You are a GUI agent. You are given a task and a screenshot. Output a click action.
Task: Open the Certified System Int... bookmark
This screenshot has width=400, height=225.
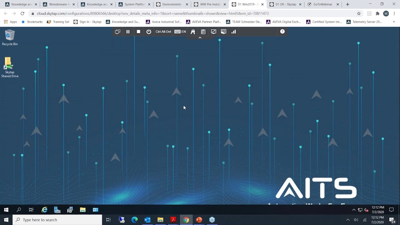[x=324, y=22]
